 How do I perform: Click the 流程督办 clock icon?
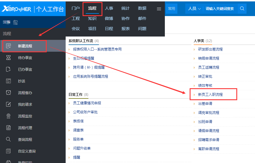click(x=8, y=93)
